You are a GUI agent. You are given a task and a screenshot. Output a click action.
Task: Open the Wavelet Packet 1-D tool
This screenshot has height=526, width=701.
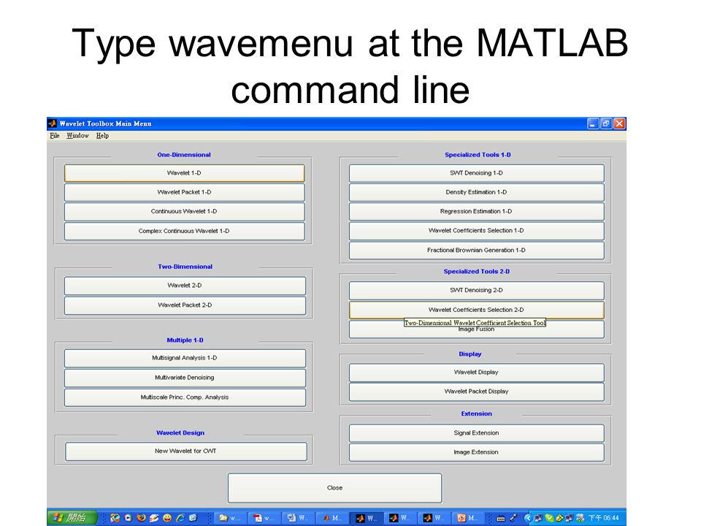[x=184, y=192]
